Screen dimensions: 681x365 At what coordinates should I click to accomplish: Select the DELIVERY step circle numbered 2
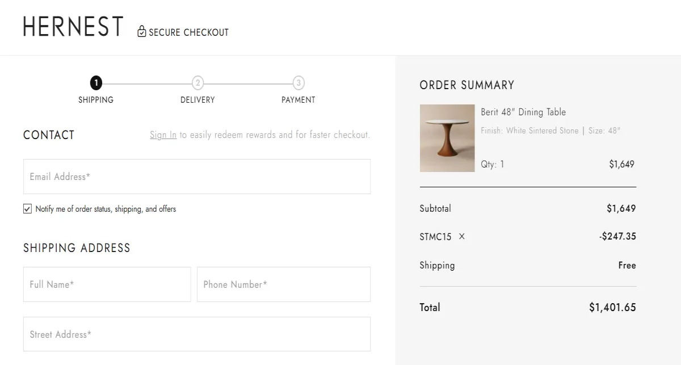[x=197, y=82]
